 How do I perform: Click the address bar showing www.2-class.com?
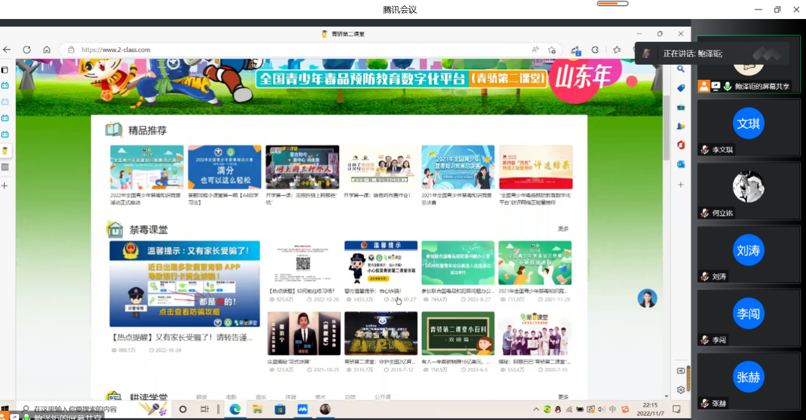286,49
